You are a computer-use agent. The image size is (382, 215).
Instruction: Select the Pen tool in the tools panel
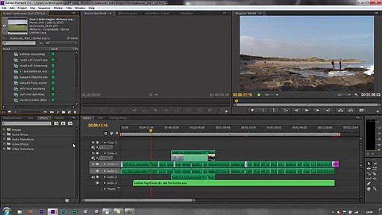[x=369, y=184]
